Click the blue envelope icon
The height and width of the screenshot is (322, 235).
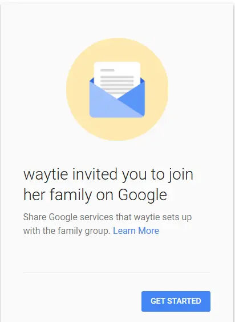click(x=117, y=97)
